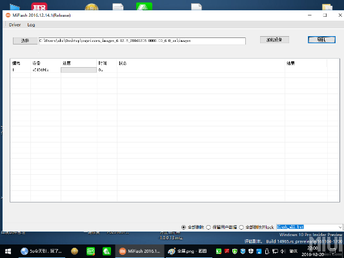
Task: Click the 加载设备 refresh devices button
Action: click(x=274, y=40)
